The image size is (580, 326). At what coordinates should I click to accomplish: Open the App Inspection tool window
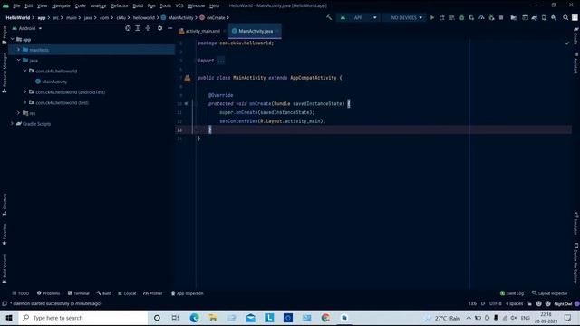[x=187, y=293]
